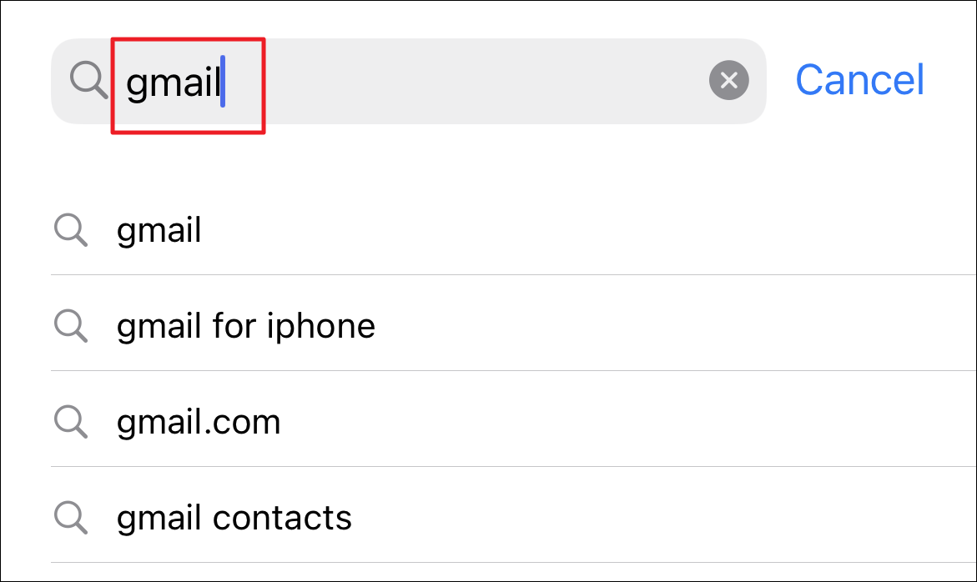The width and height of the screenshot is (977, 582).
Task: Tap the word "gmail" in the contacts suggestion
Action: [159, 518]
